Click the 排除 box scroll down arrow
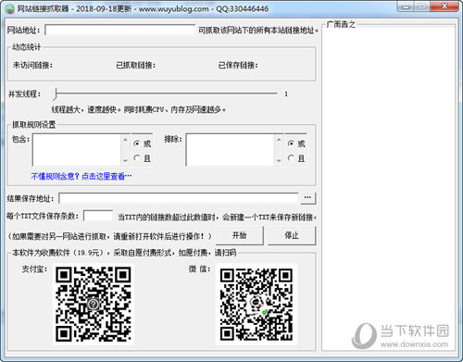Screen dimensions: 463x362 (x=279, y=160)
